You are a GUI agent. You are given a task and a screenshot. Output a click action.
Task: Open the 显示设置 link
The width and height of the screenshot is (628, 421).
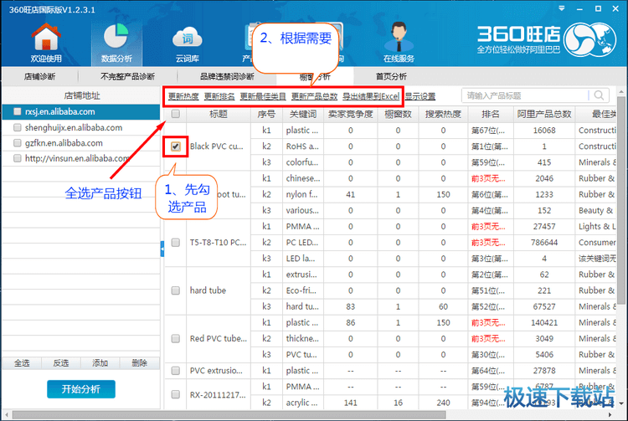[420, 96]
